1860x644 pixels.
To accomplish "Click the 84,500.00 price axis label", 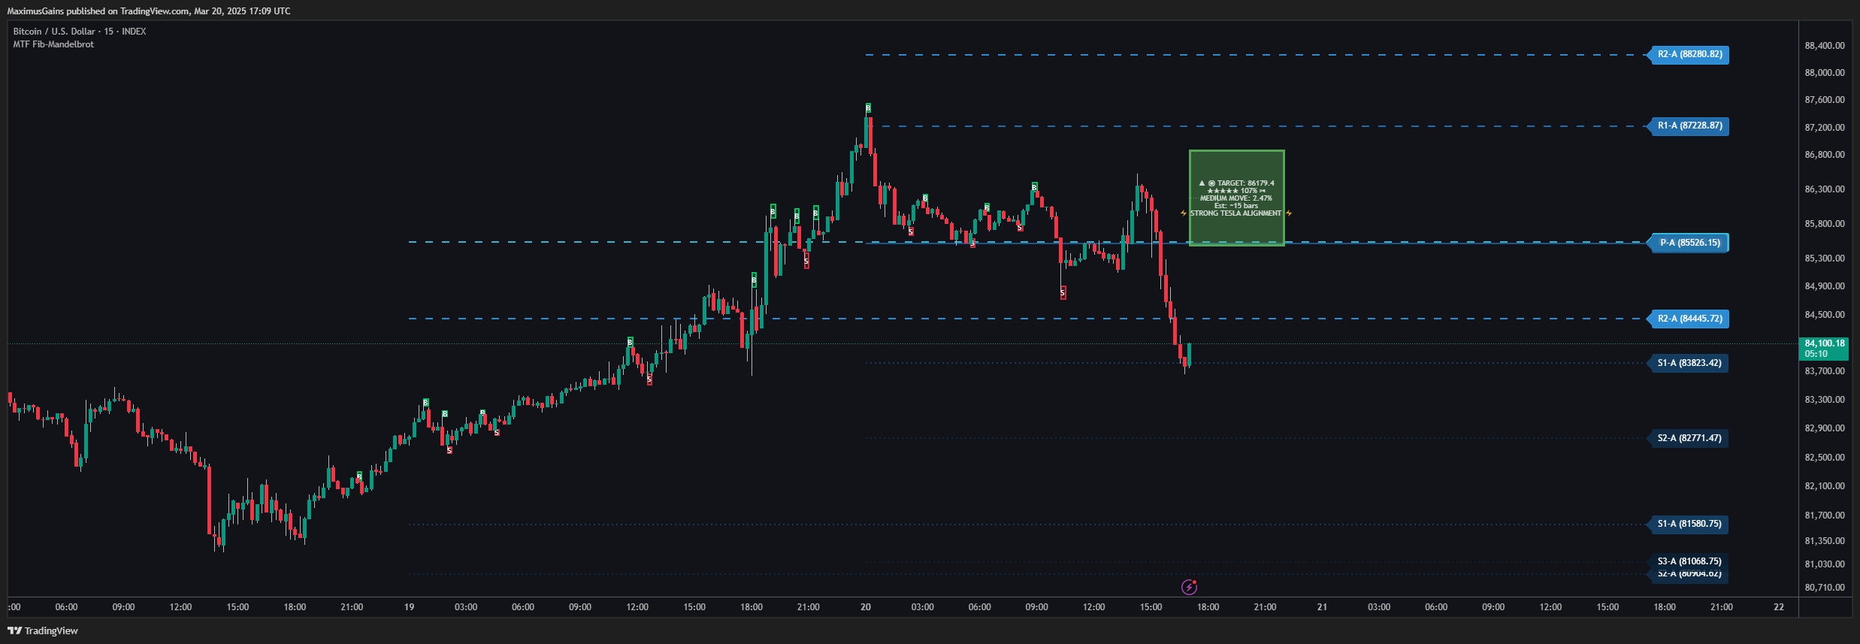I will (x=1824, y=315).
